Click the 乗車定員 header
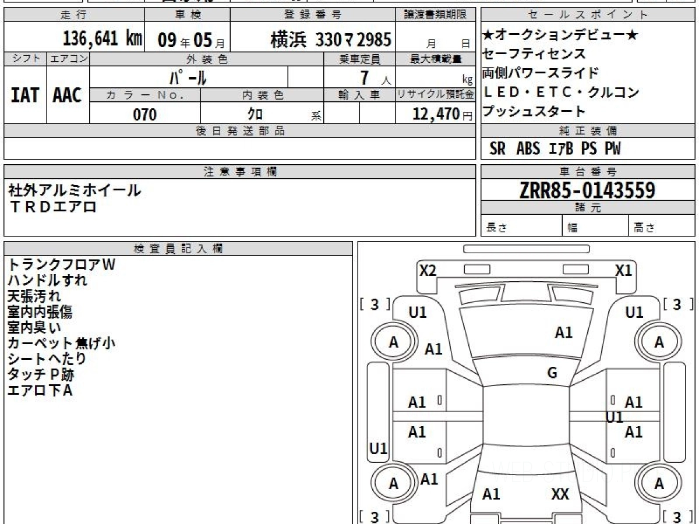This screenshot has height=524, width=699. pyautogui.click(x=359, y=59)
